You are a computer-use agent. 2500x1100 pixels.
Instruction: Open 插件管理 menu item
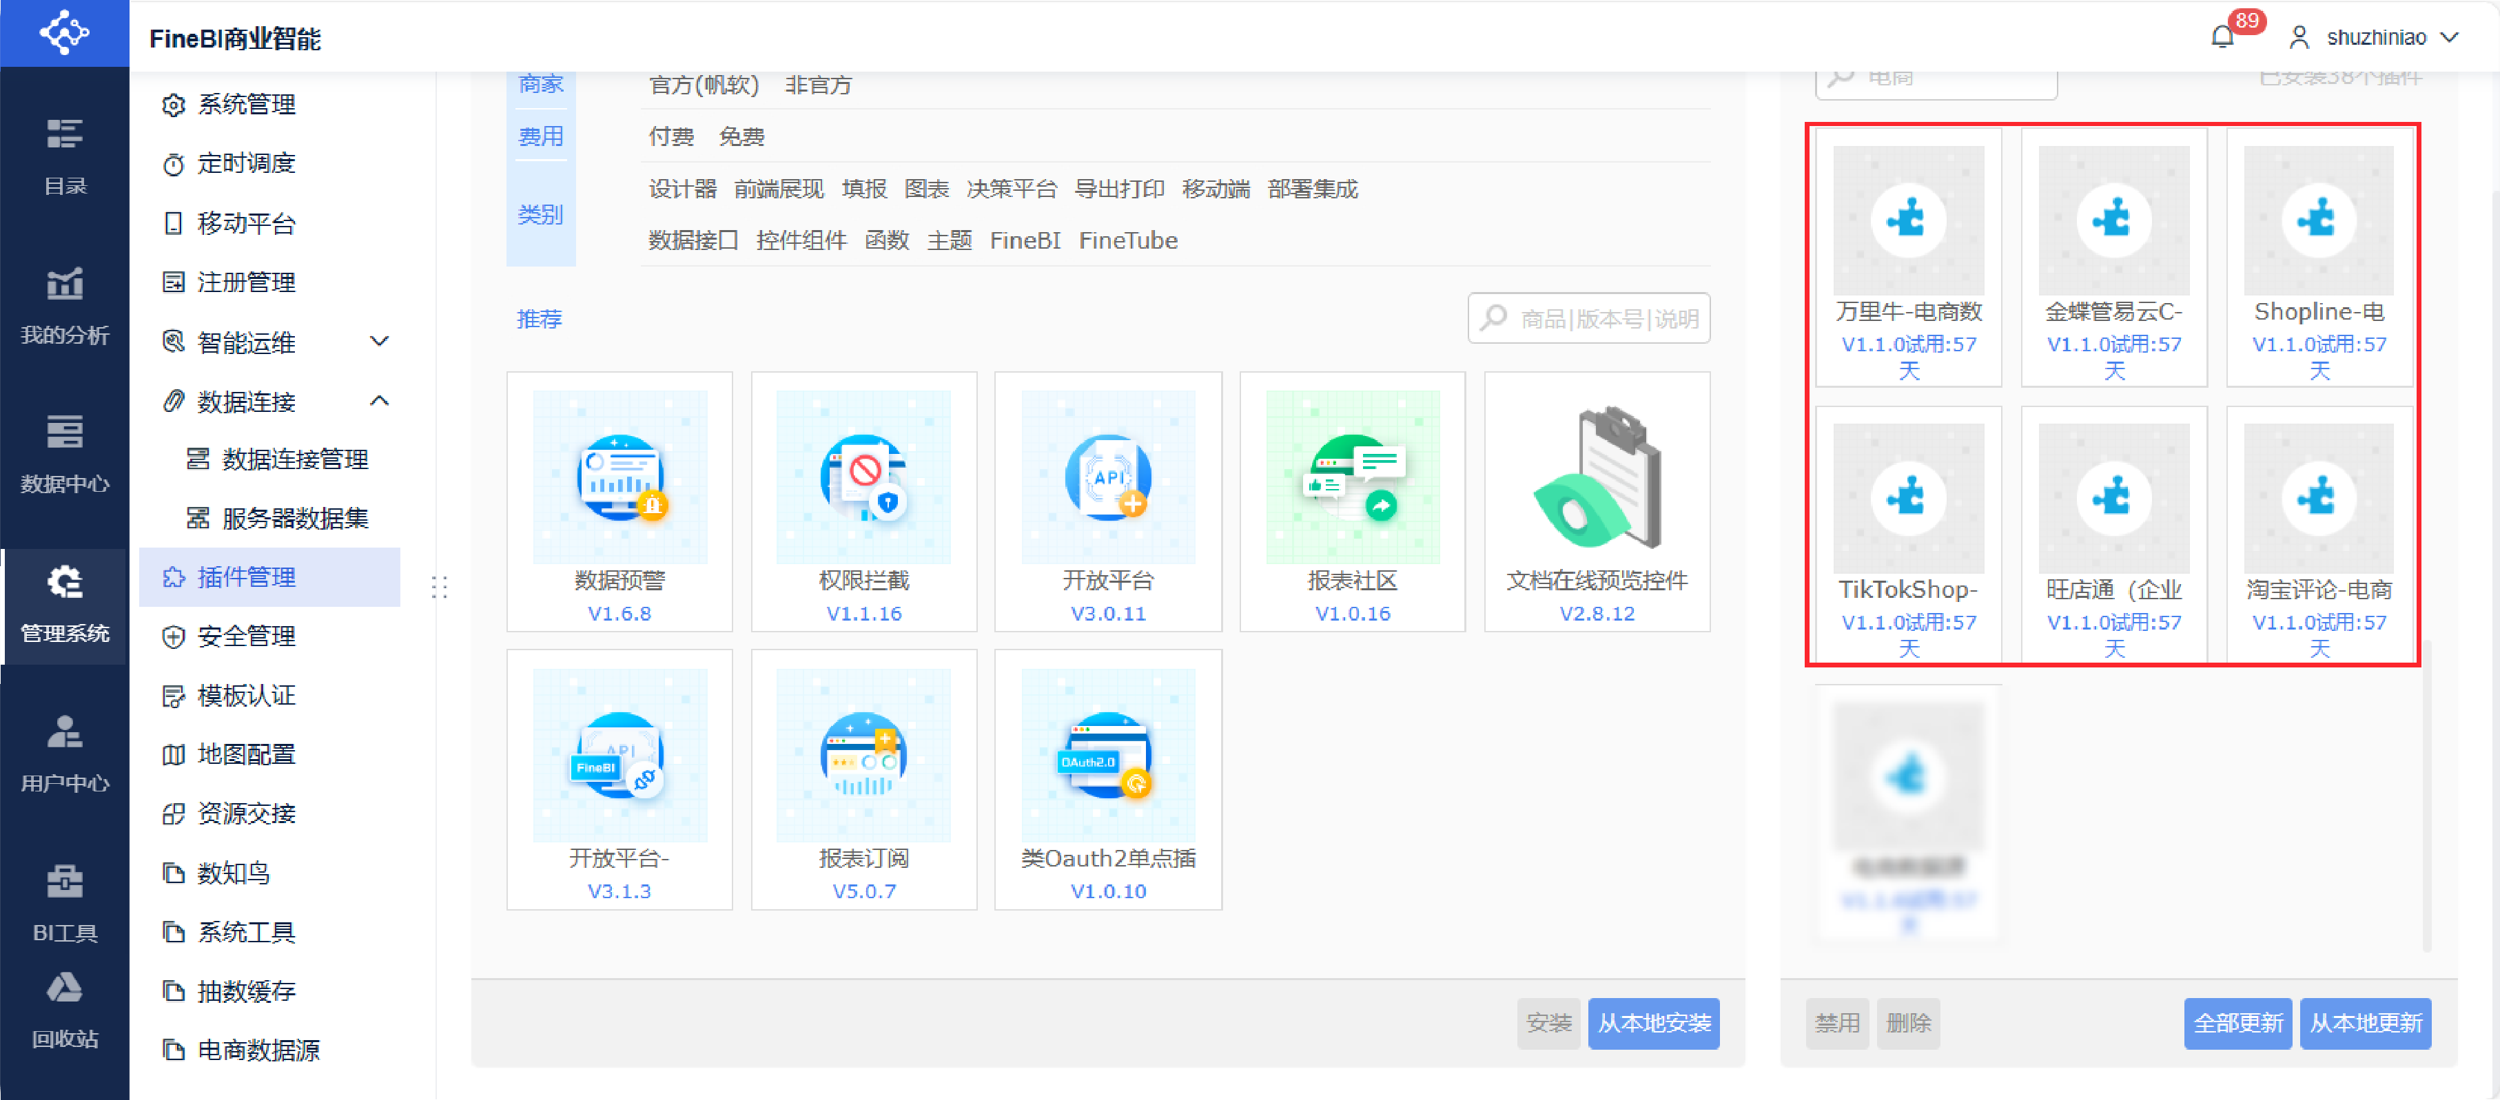(247, 577)
